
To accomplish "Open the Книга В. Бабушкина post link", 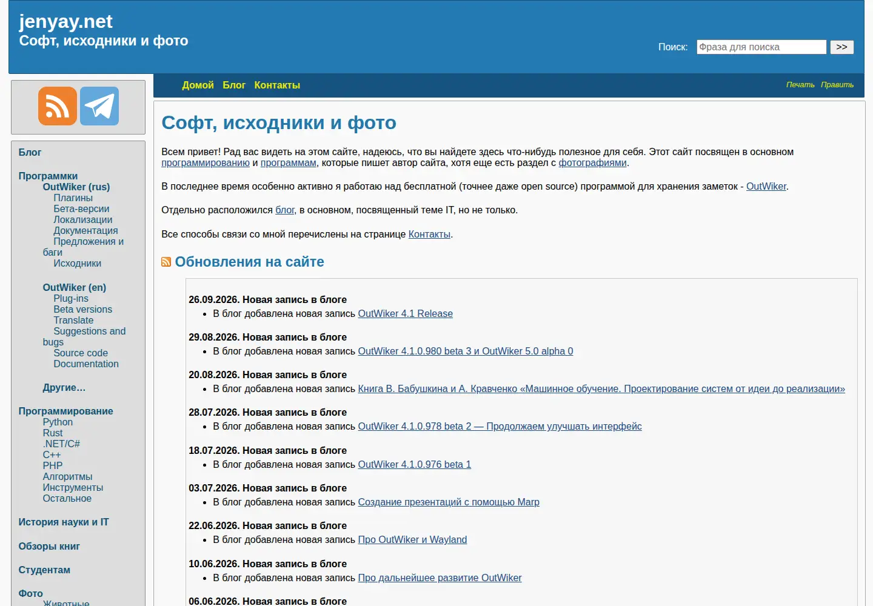I will pyautogui.click(x=601, y=388).
